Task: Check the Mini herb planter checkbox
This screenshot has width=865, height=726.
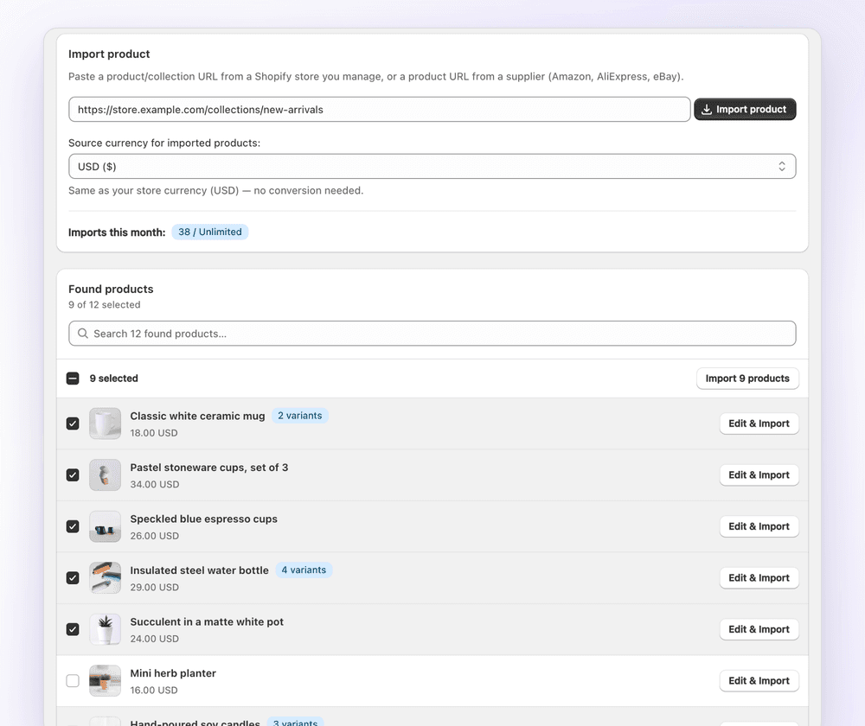Action: pos(73,681)
